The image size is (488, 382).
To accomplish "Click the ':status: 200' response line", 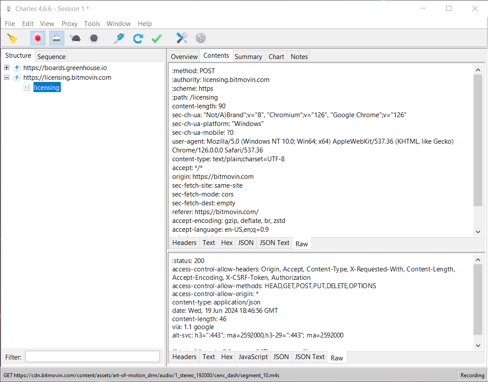I will click(189, 261).
